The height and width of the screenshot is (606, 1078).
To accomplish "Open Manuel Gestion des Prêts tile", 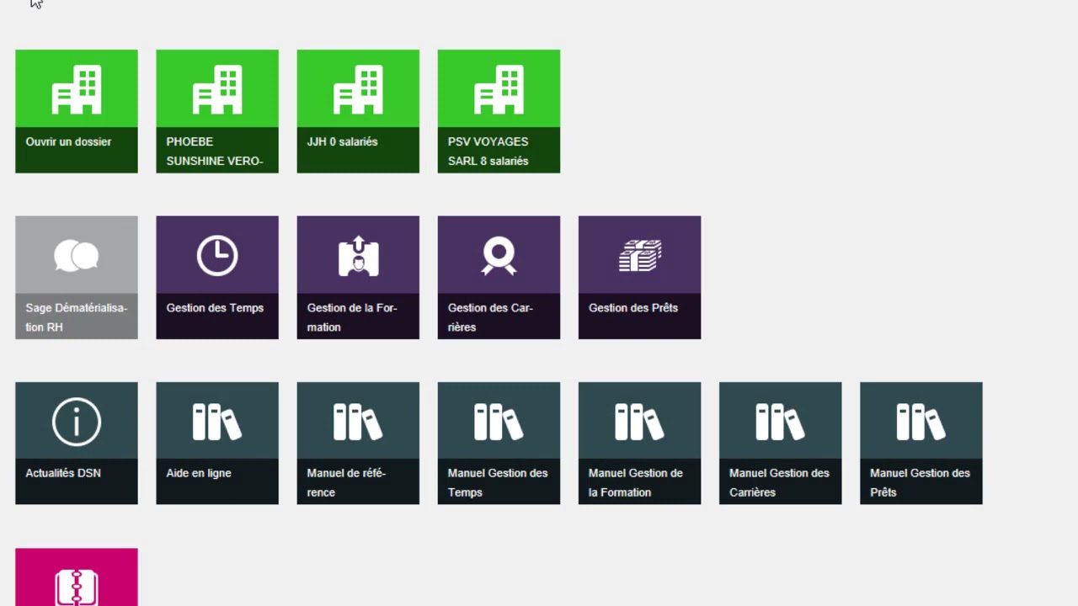I will click(921, 444).
